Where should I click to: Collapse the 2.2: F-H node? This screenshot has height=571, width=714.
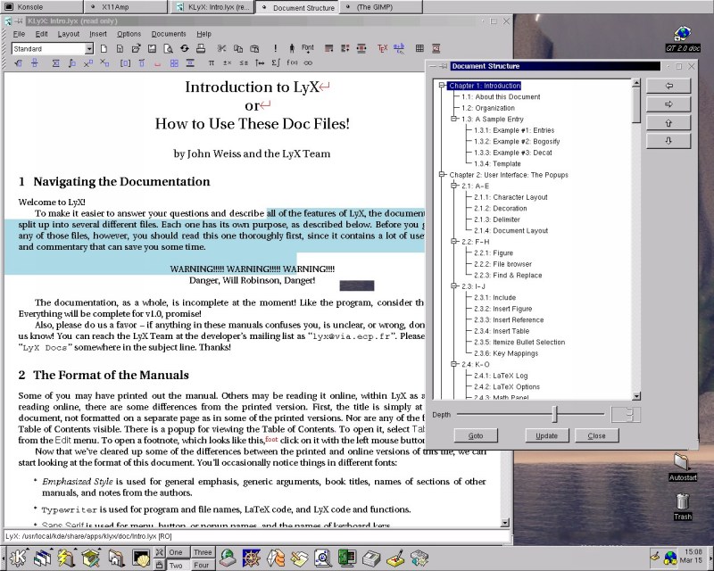point(454,241)
